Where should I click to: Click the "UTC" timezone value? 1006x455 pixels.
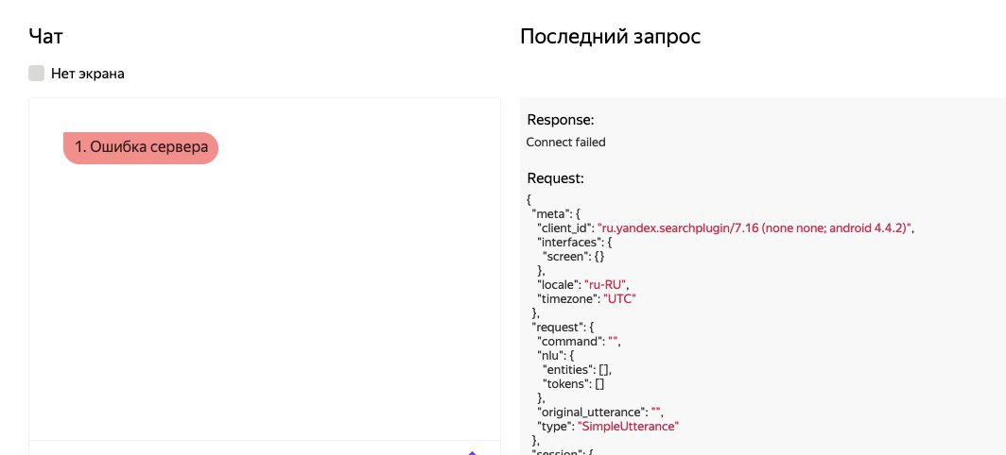coord(619,298)
